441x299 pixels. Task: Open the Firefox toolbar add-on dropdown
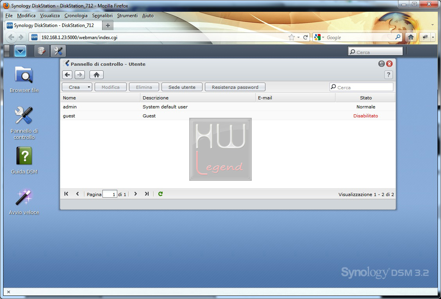(433, 37)
